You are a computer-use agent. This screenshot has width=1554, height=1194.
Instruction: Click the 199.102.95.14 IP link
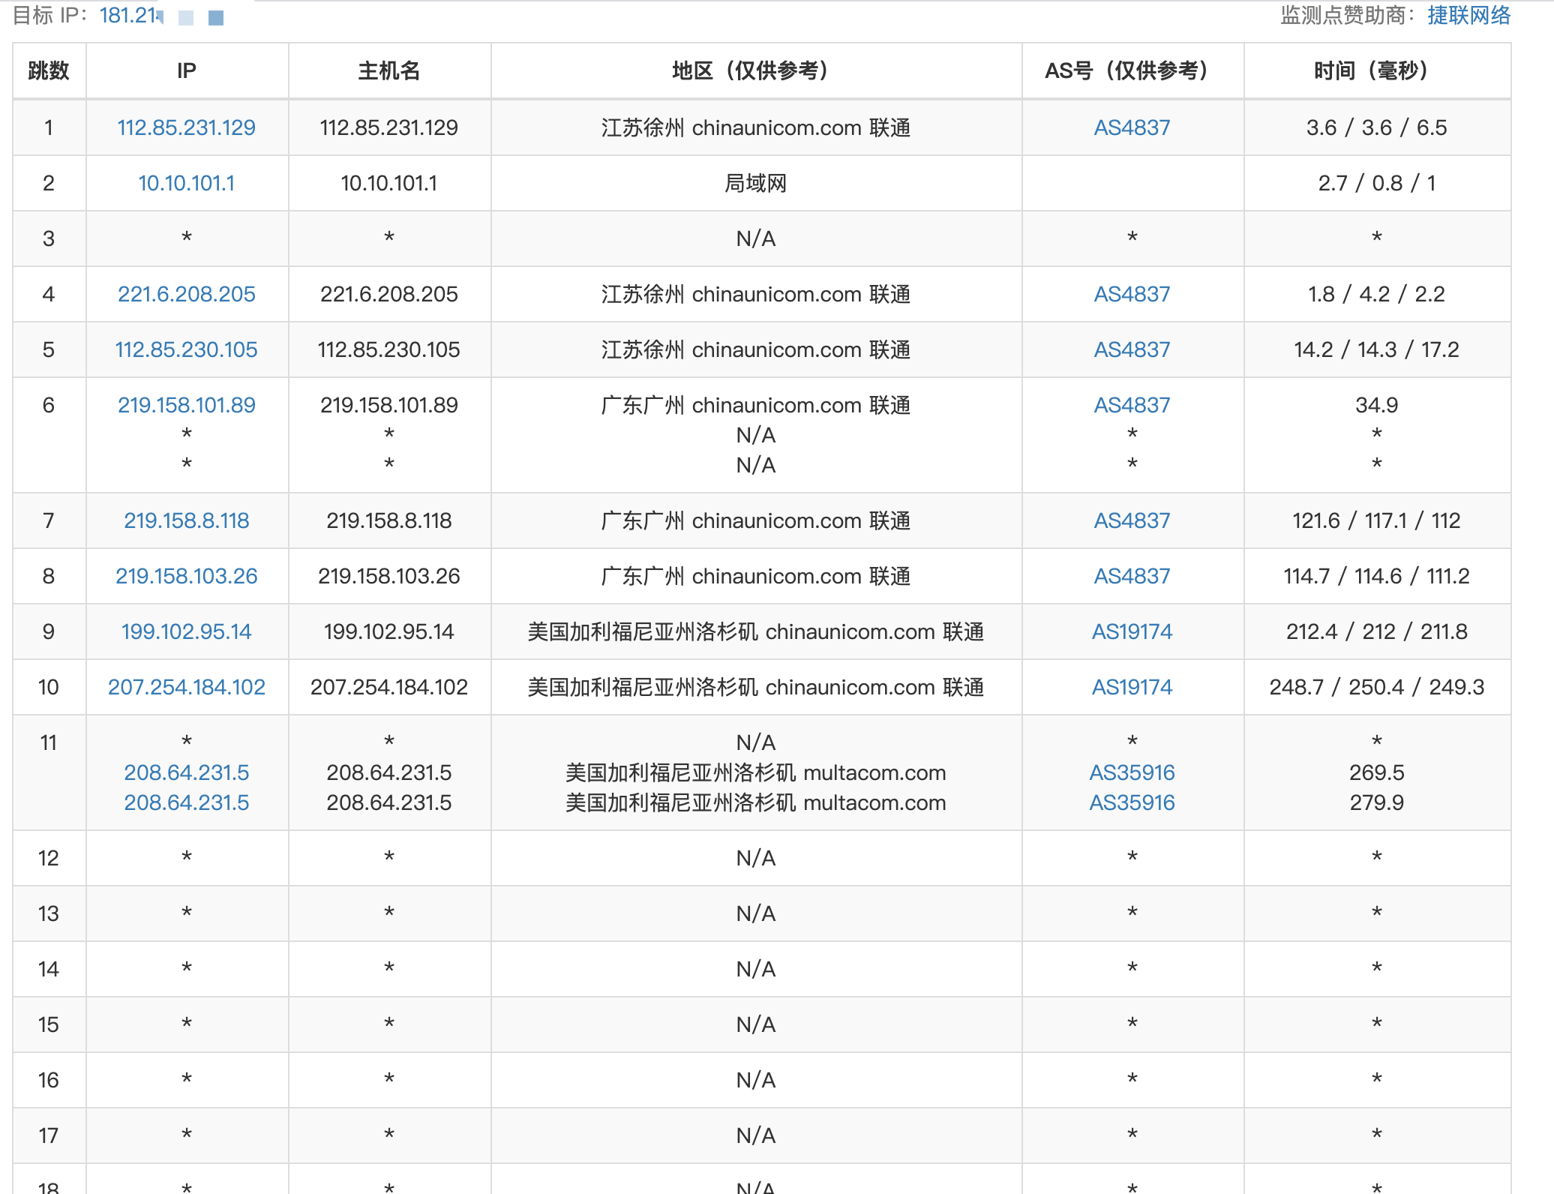coord(186,631)
